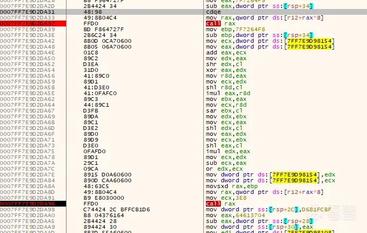The width and height of the screenshot is (367, 233).
Task: Select bytes '44:89C1'
Action: (96, 105)
